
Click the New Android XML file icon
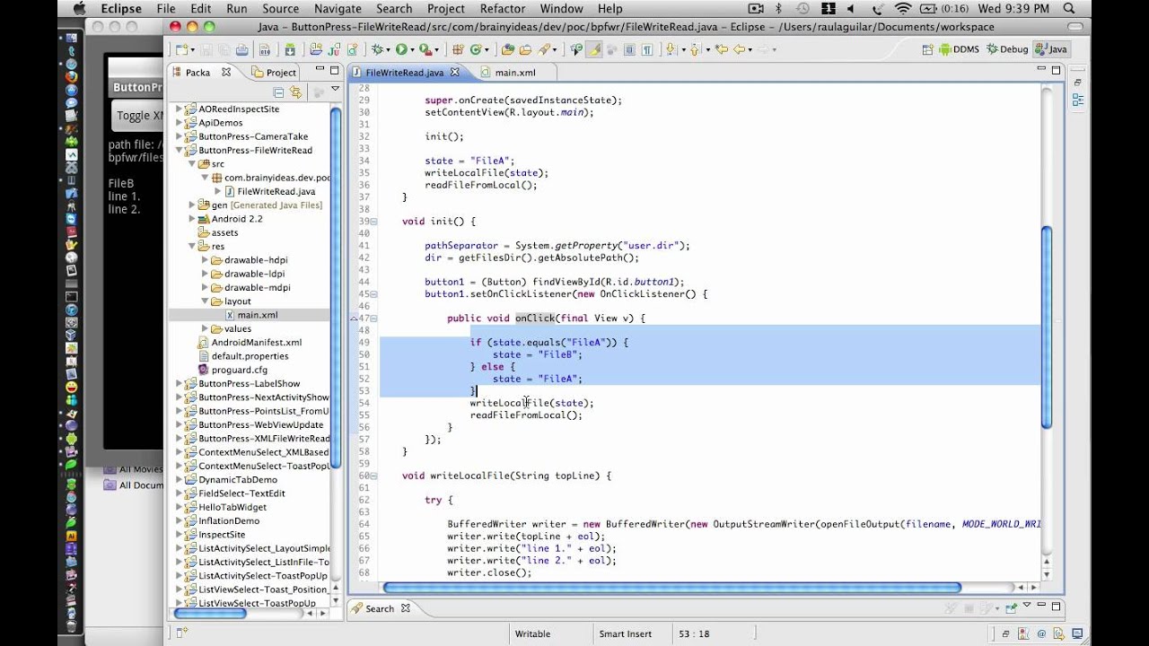(353, 49)
